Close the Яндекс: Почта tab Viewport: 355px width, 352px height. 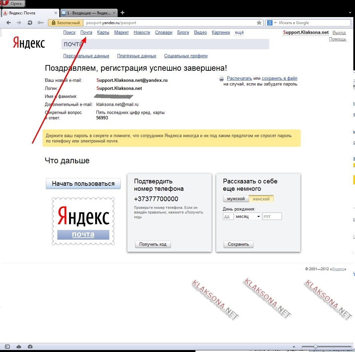coord(56,13)
